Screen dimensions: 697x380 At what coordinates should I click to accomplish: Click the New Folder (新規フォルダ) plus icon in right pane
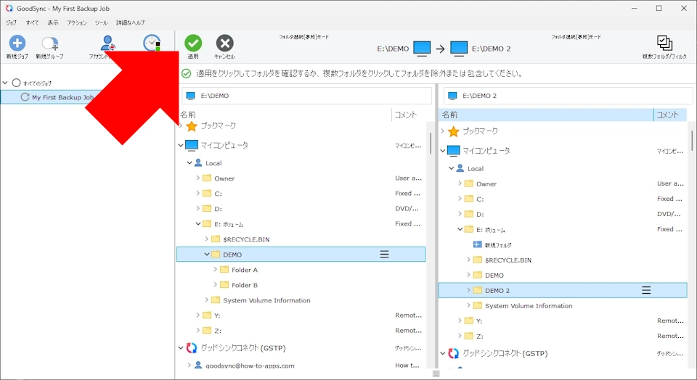[x=478, y=244]
